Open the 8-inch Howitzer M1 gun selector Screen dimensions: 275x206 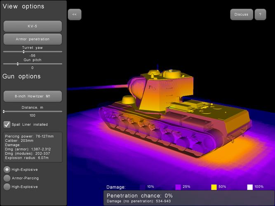(x=33, y=96)
